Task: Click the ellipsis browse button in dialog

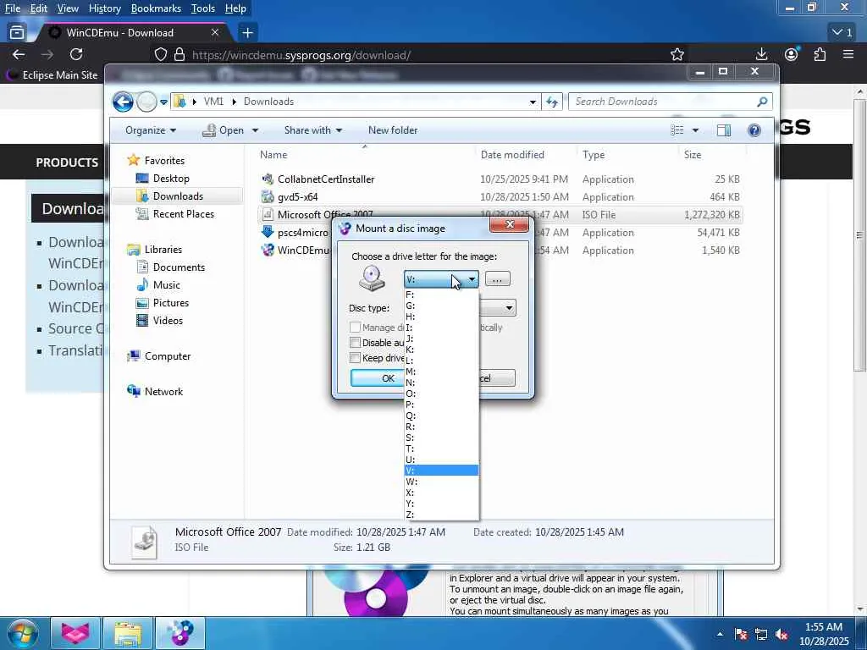Action: point(497,279)
